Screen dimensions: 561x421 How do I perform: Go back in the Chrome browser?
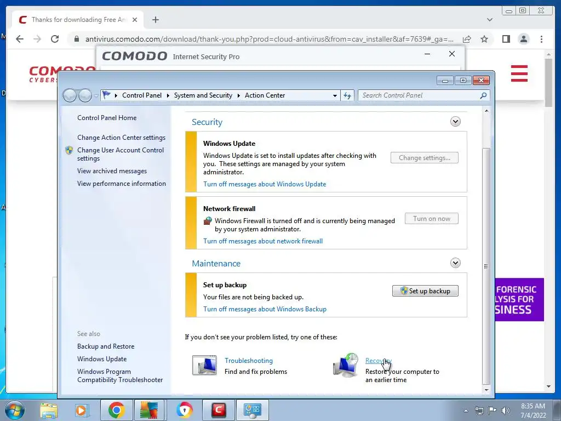(20, 39)
